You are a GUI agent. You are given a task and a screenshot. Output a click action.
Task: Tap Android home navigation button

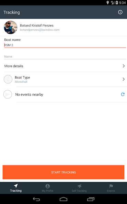pyautogui.click(x=63, y=199)
